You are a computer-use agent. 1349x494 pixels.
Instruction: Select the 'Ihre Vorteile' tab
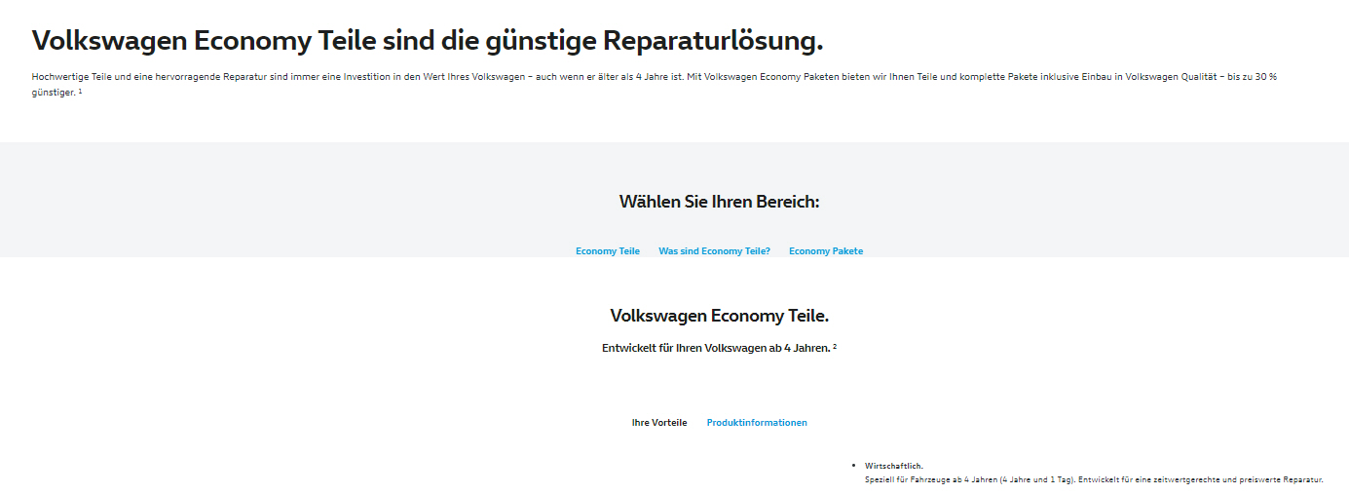tap(658, 423)
